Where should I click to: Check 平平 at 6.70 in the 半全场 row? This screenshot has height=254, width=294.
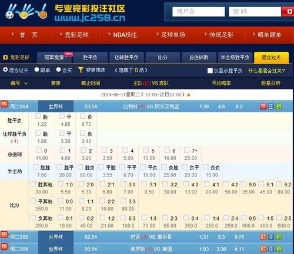point(122,167)
